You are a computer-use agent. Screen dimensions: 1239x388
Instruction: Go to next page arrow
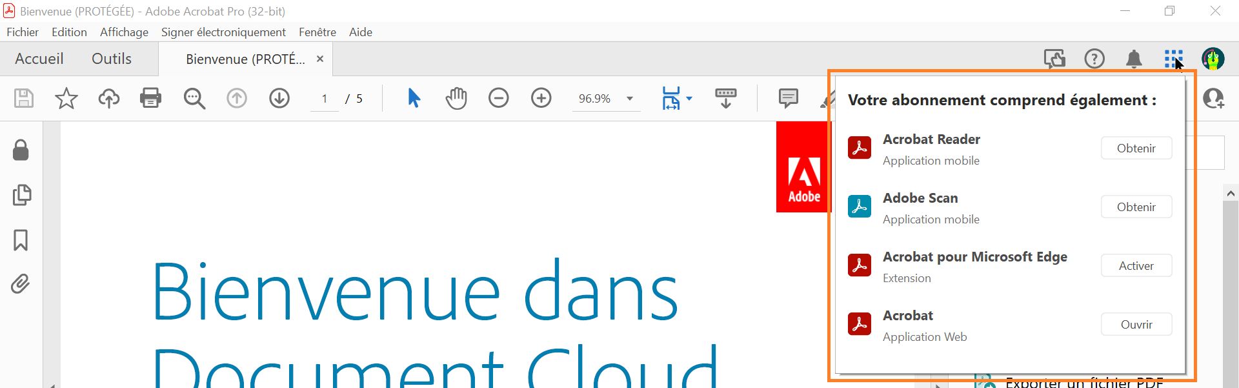pyautogui.click(x=279, y=98)
